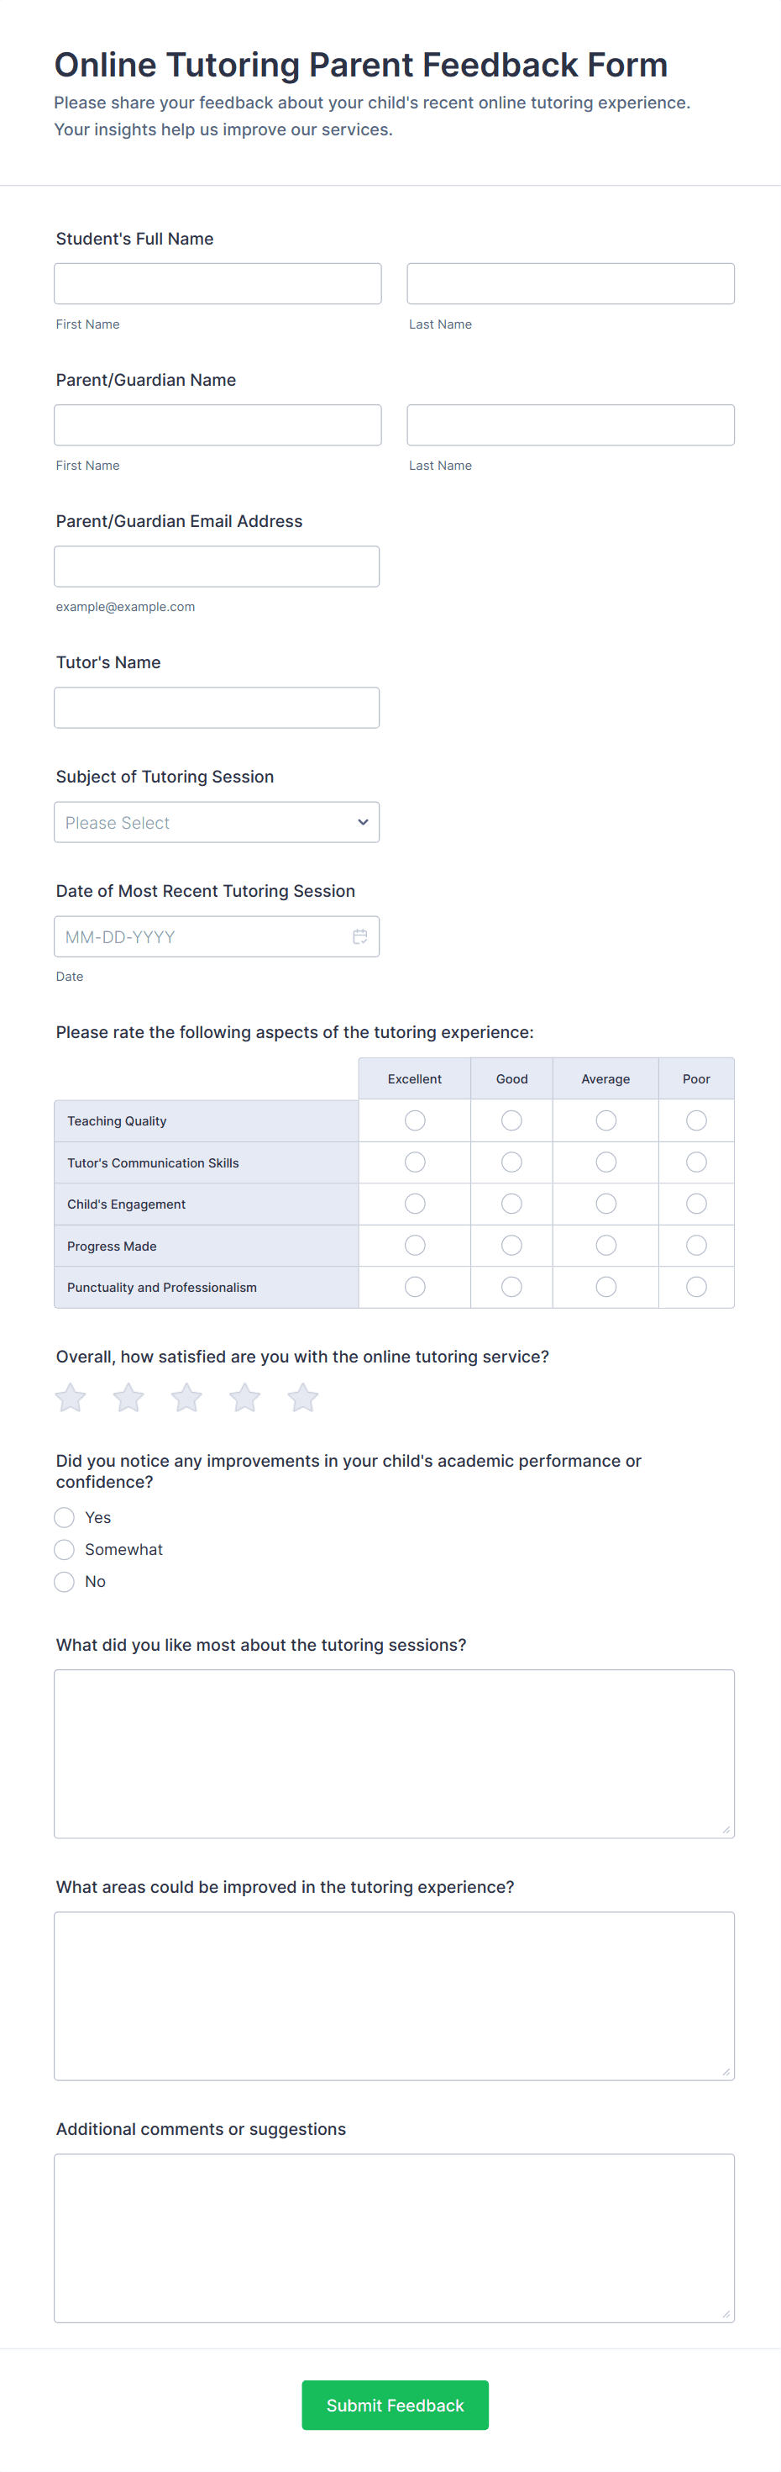Choose Somewhat for academic improvements
The height and width of the screenshot is (2472, 781).
[64, 1550]
